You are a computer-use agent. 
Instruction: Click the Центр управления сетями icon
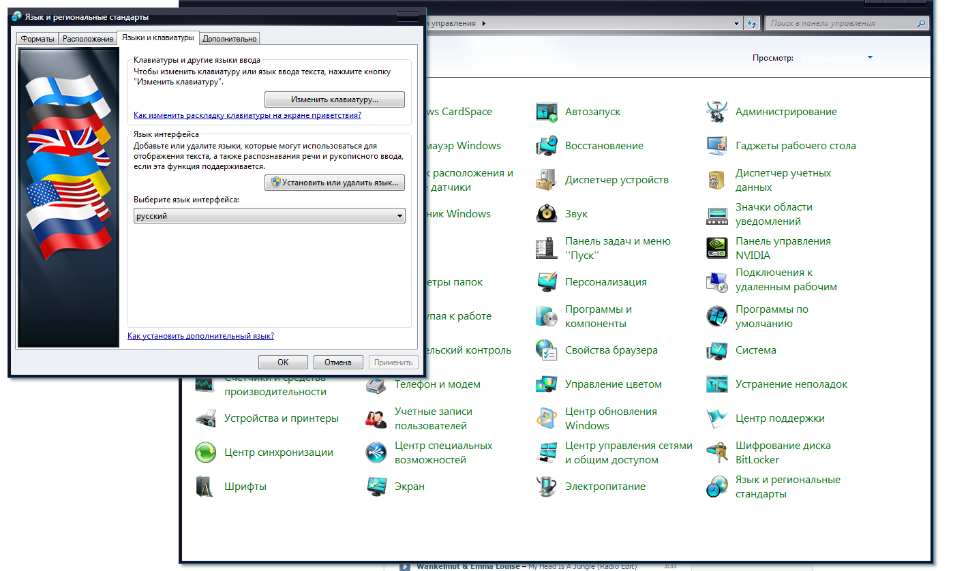point(547,452)
